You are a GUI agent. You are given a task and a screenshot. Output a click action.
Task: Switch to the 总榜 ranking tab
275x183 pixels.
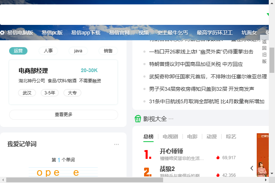click(148, 137)
